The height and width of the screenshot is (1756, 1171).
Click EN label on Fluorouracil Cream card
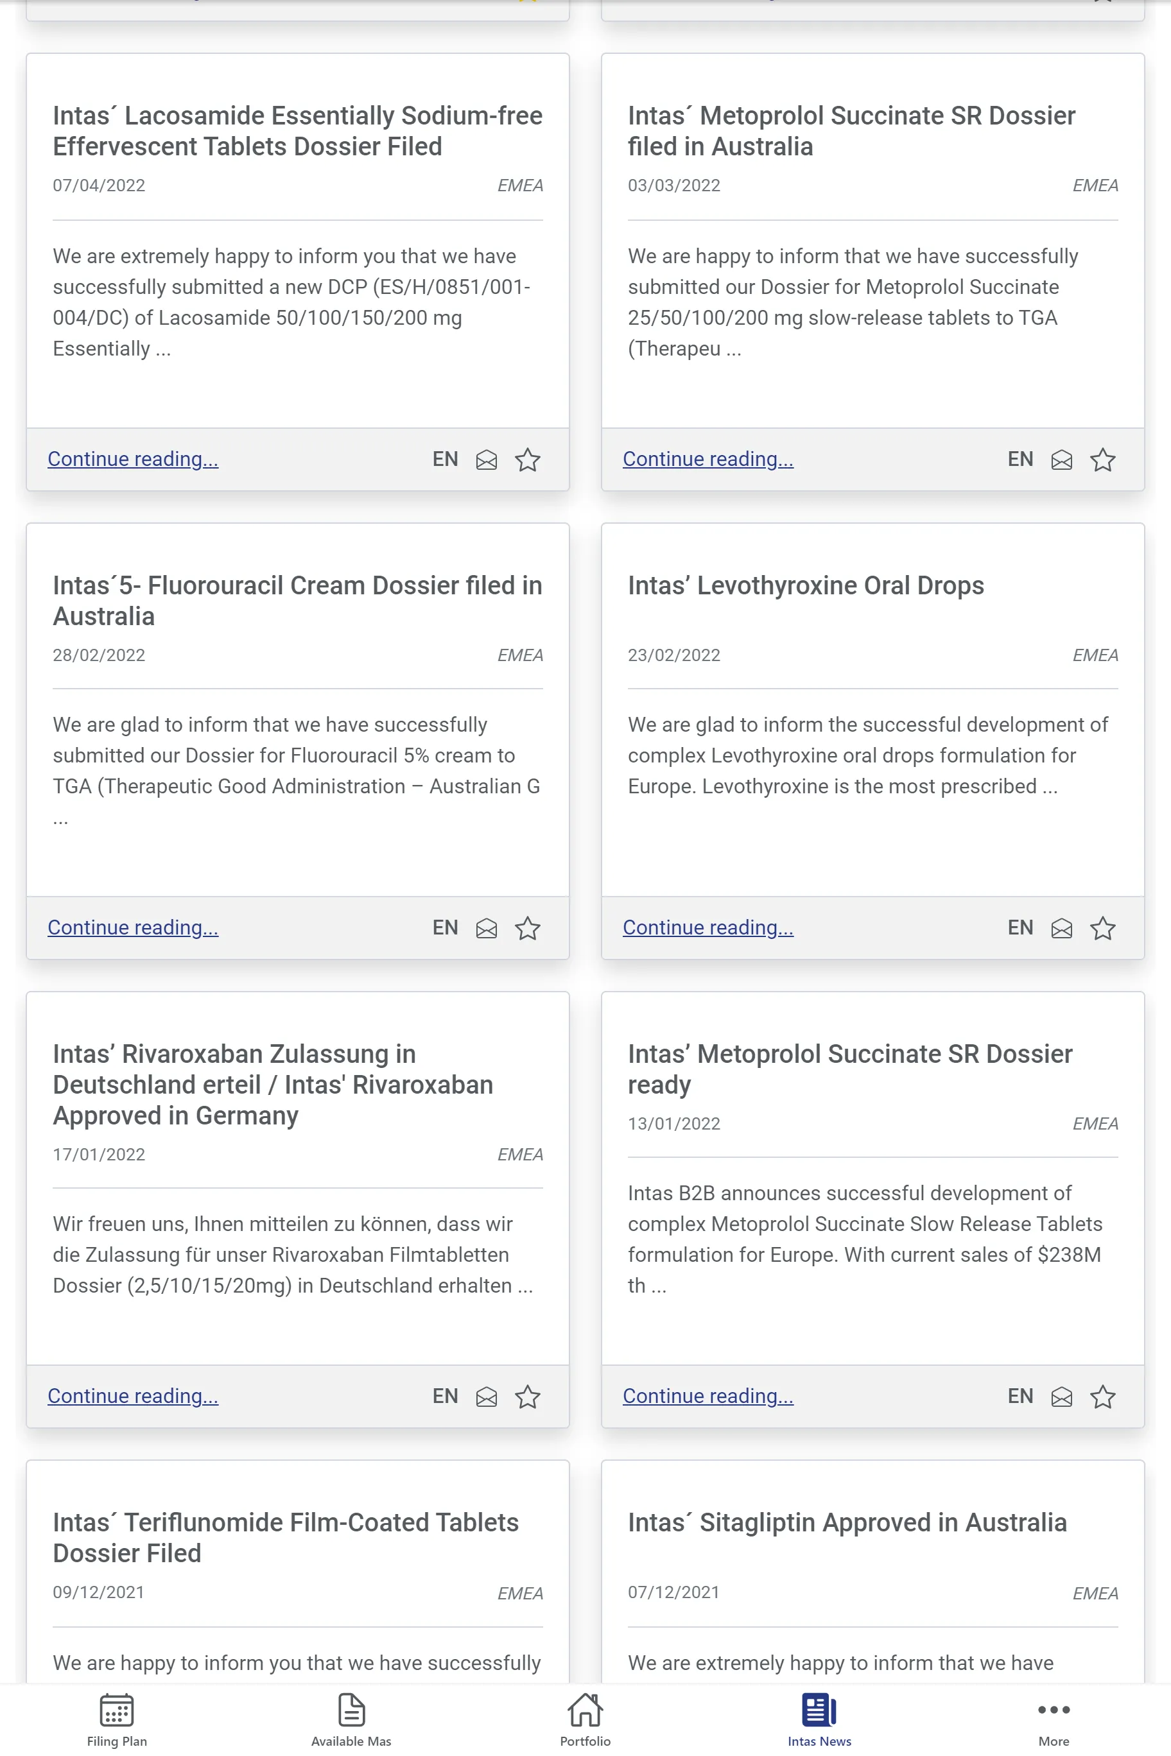445,927
